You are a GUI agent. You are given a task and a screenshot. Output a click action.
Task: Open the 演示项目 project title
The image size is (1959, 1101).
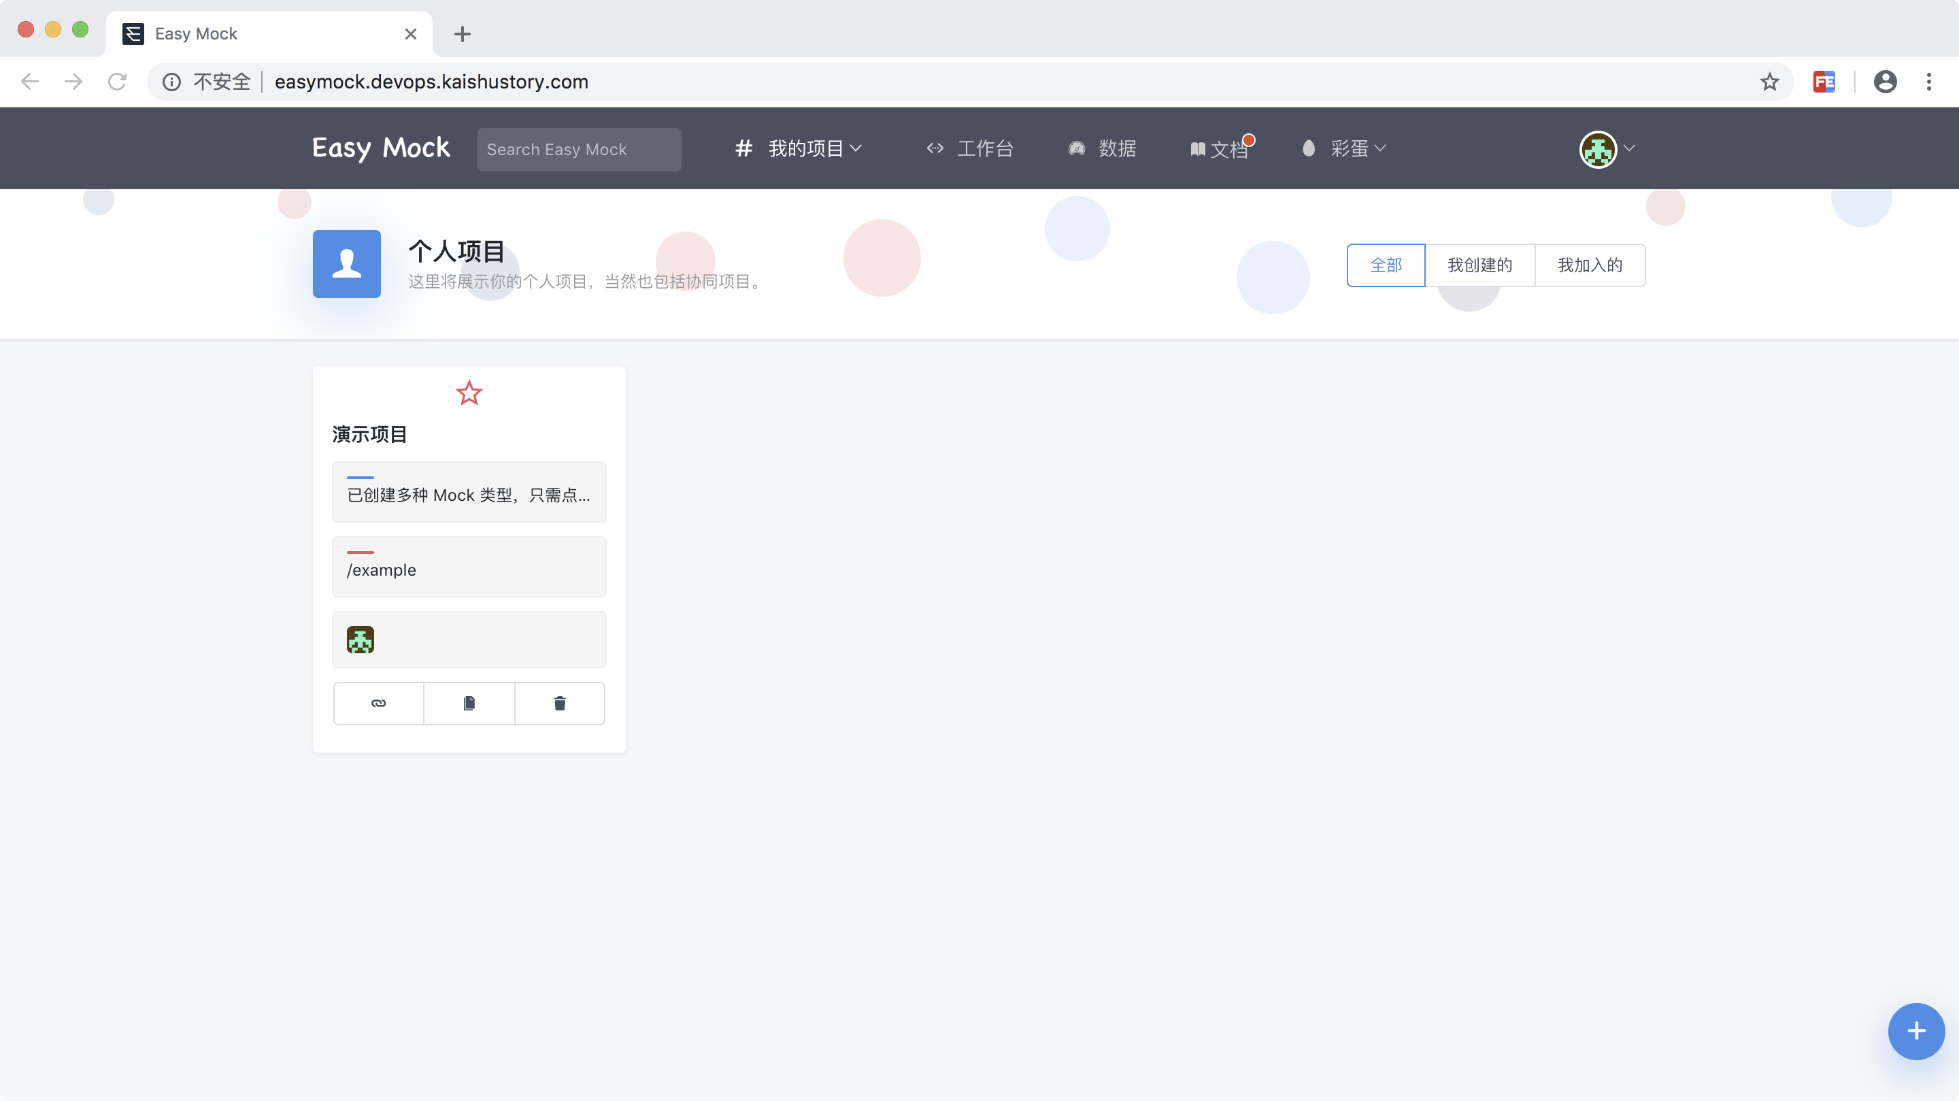point(369,434)
